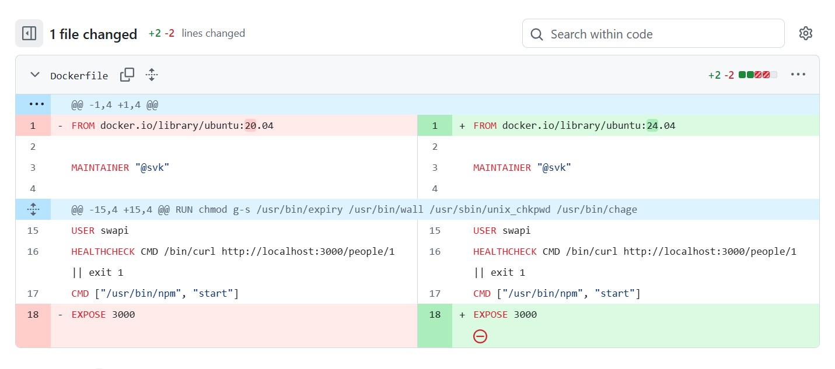Expand all hidden lines beside Dockerfile name
The height and width of the screenshot is (369, 835).
(x=151, y=75)
